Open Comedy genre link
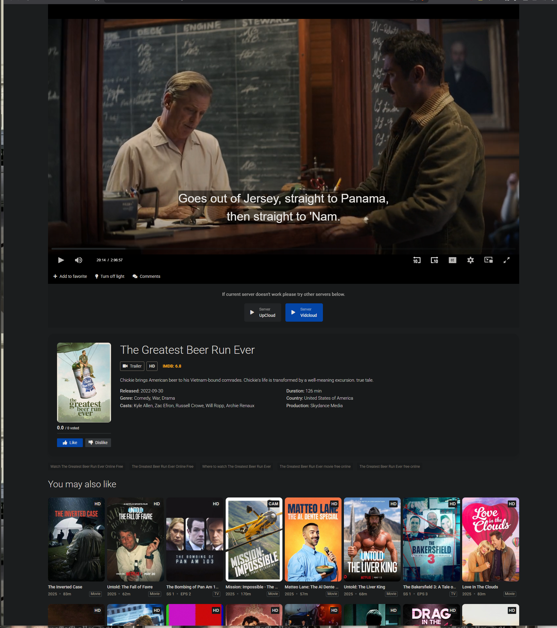Viewport: 557px width, 628px height. click(x=142, y=398)
